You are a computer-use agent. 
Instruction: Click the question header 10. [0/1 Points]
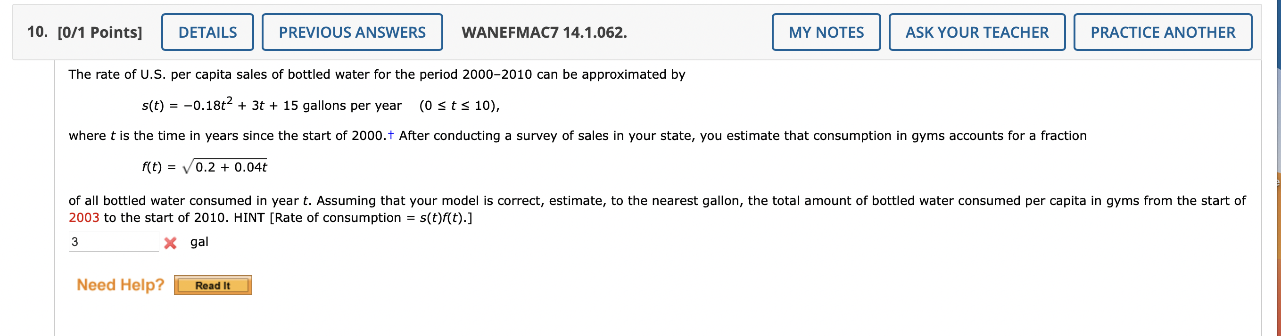pyautogui.click(x=83, y=32)
